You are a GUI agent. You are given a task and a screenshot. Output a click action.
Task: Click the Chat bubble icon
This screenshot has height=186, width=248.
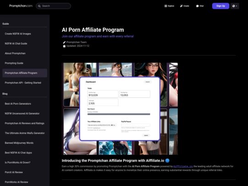click(197, 6)
